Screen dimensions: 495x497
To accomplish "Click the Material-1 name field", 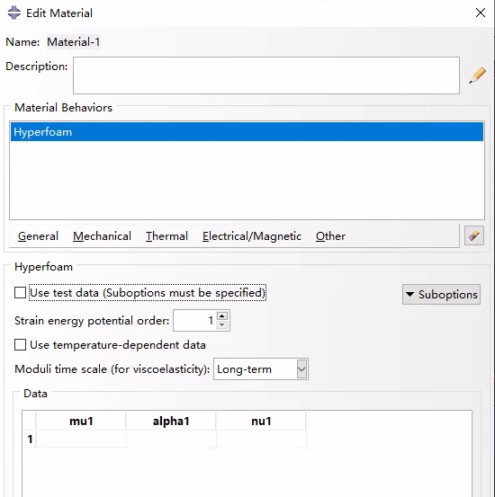I will 74,42.
